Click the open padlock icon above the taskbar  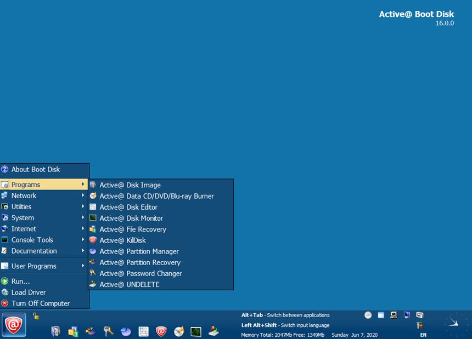point(36,316)
